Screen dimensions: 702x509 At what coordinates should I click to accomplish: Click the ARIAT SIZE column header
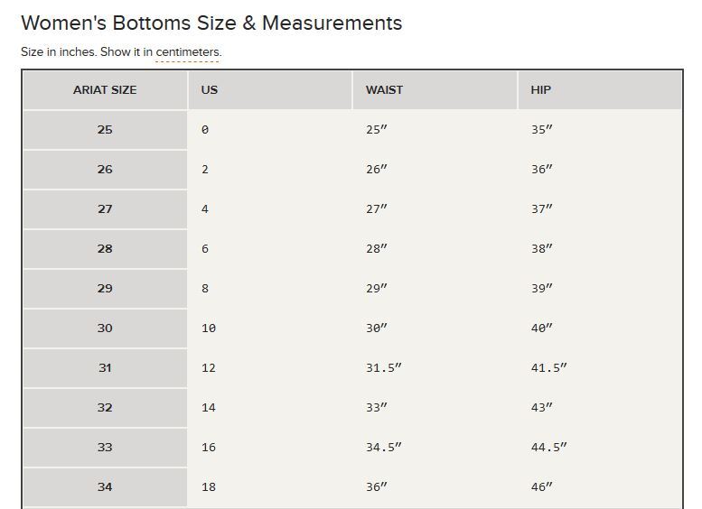pyautogui.click(x=105, y=90)
